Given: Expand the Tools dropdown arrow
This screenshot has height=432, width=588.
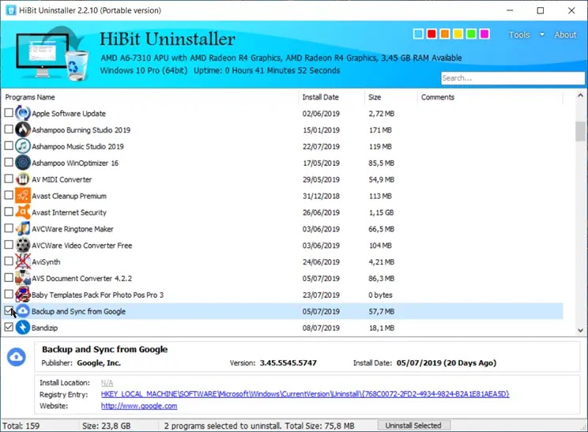Looking at the screenshot, I should tap(542, 35).
